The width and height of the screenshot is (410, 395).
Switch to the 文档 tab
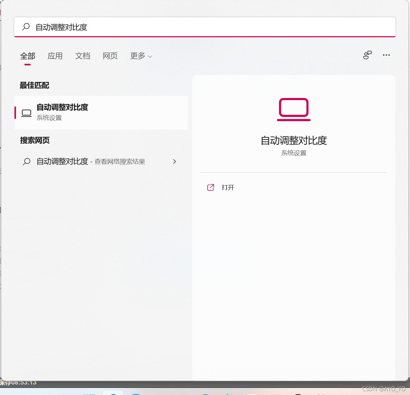(83, 56)
